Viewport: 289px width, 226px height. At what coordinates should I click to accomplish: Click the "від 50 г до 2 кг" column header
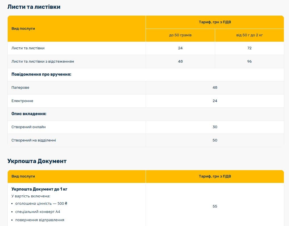249,35
